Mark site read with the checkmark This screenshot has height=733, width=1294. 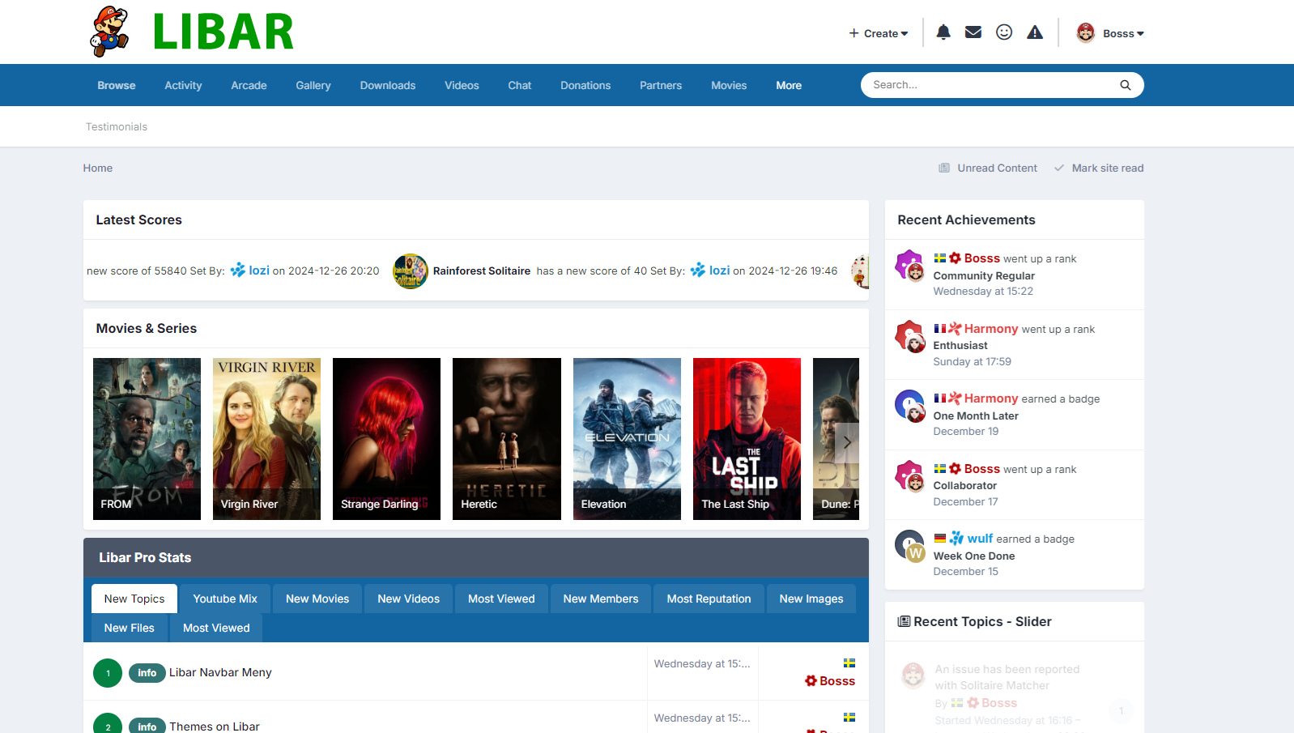click(x=1099, y=168)
